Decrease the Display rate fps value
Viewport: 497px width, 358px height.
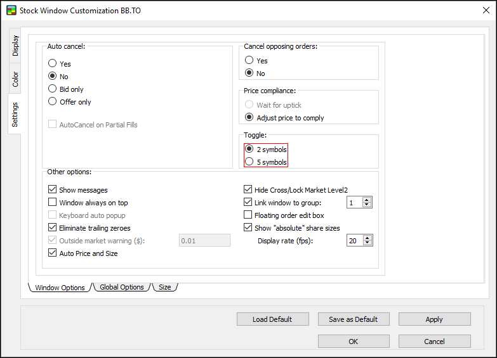point(367,243)
